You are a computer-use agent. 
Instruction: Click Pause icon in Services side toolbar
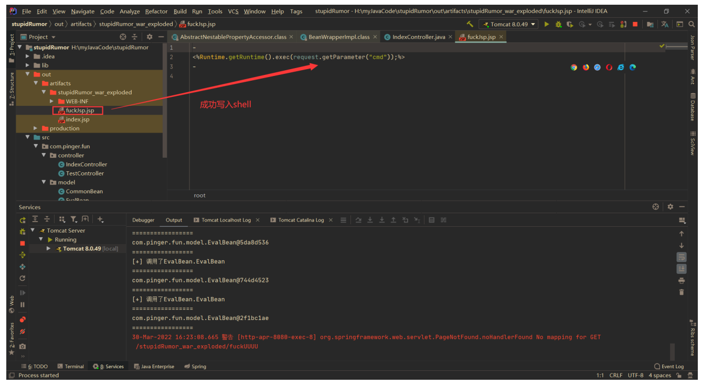(x=23, y=304)
